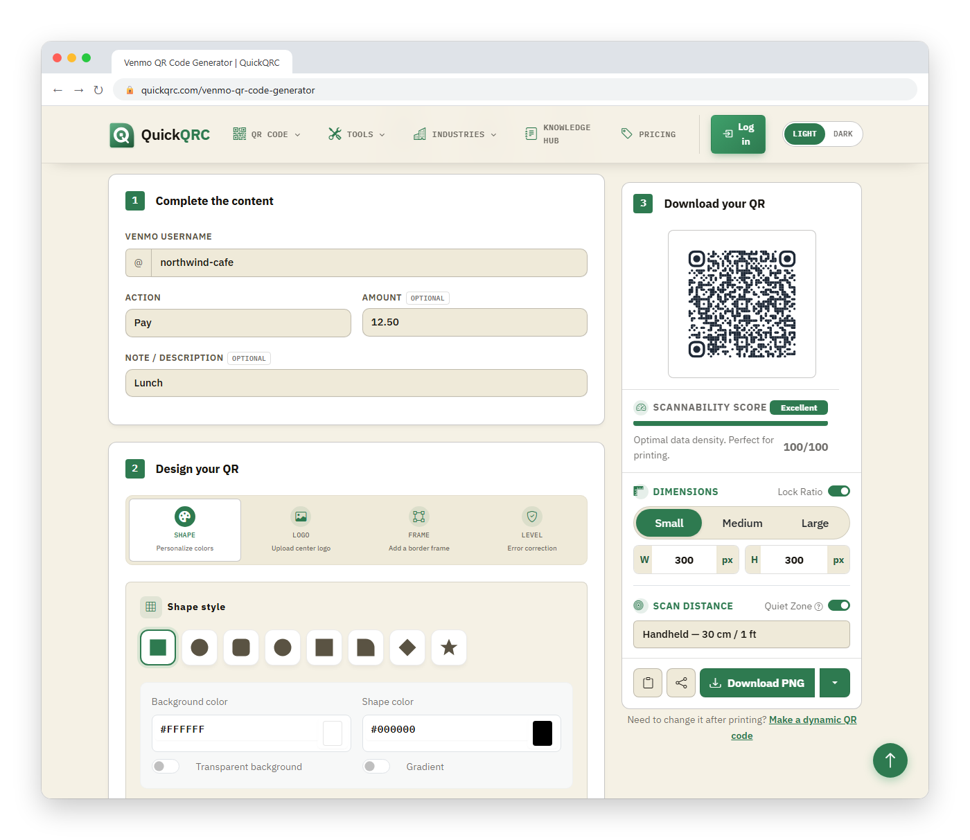This screenshot has height=840, width=970.
Task: Select the Large size option
Action: click(x=815, y=524)
